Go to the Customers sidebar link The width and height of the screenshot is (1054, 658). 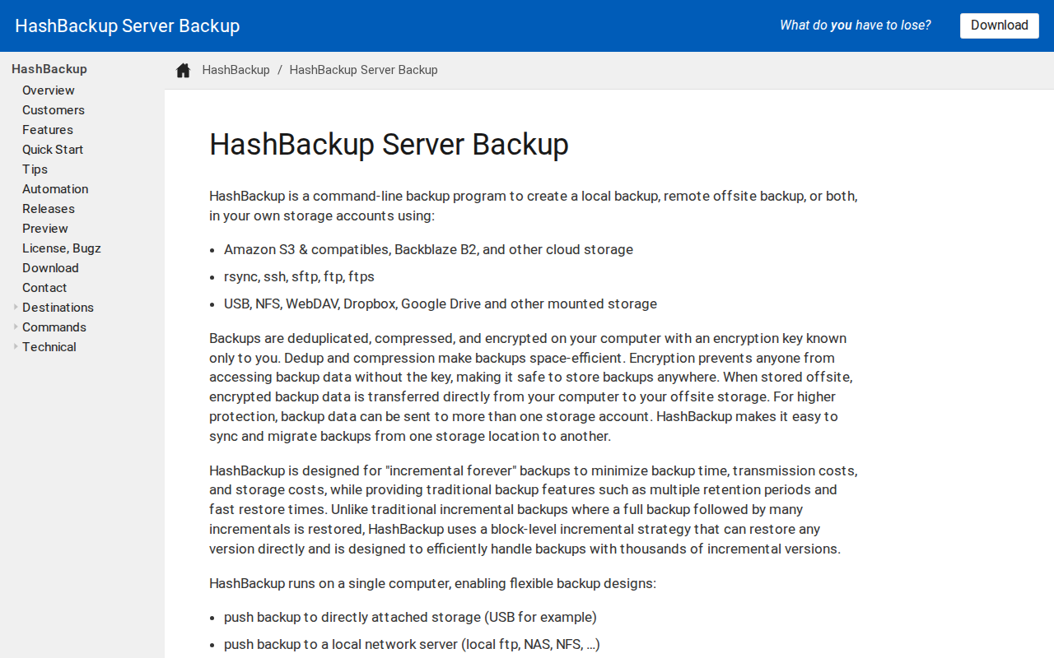pyautogui.click(x=54, y=110)
